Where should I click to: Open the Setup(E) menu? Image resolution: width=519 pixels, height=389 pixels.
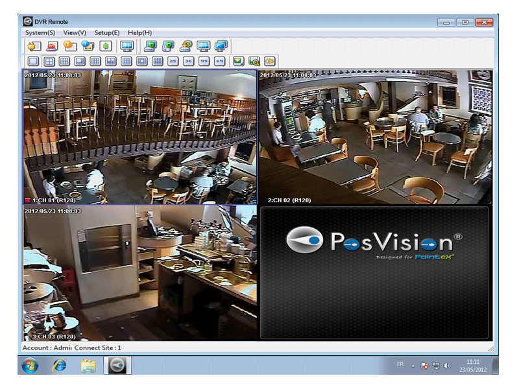click(x=107, y=33)
